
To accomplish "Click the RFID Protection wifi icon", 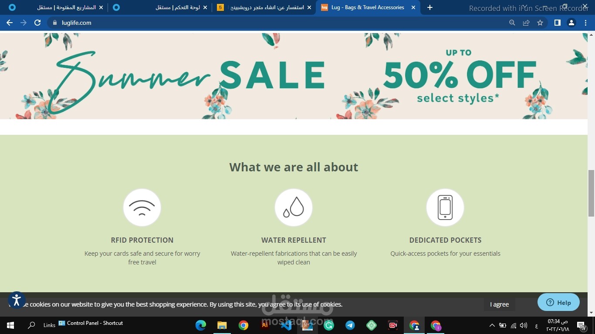I will pos(142,207).
